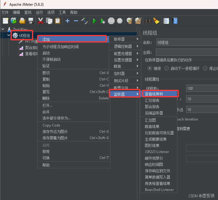Click the Copy icon in toolbar

coord(49,21)
